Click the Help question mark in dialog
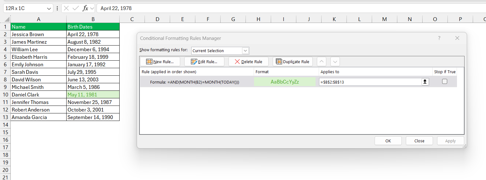This screenshot has height=180, width=486. (x=439, y=38)
